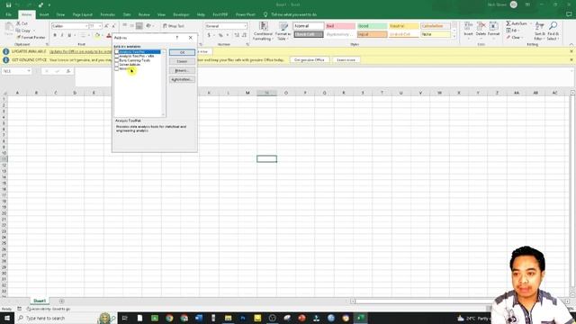Open Word from the taskbar
This screenshot has width=576, height=324.
tap(199, 318)
